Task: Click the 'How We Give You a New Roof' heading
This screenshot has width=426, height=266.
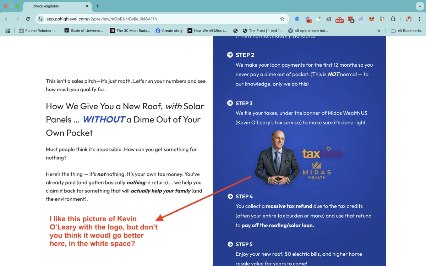Action: (x=125, y=120)
